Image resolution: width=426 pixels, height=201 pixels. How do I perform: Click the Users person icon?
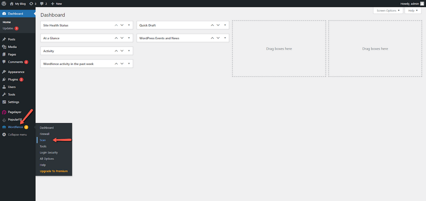pos(4,87)
